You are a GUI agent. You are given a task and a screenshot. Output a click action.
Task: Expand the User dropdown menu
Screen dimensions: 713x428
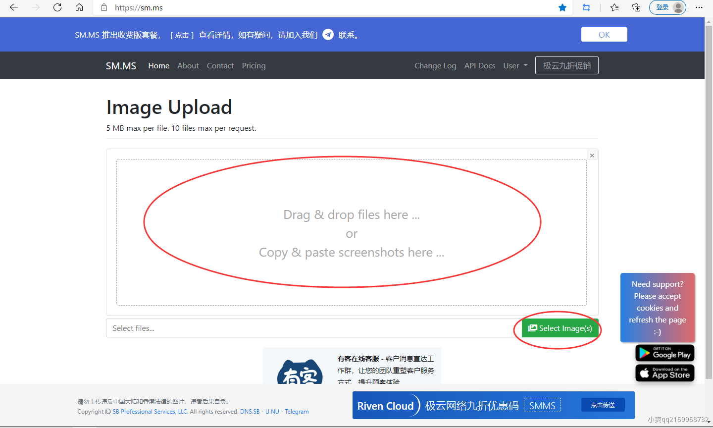coord(515,66)
